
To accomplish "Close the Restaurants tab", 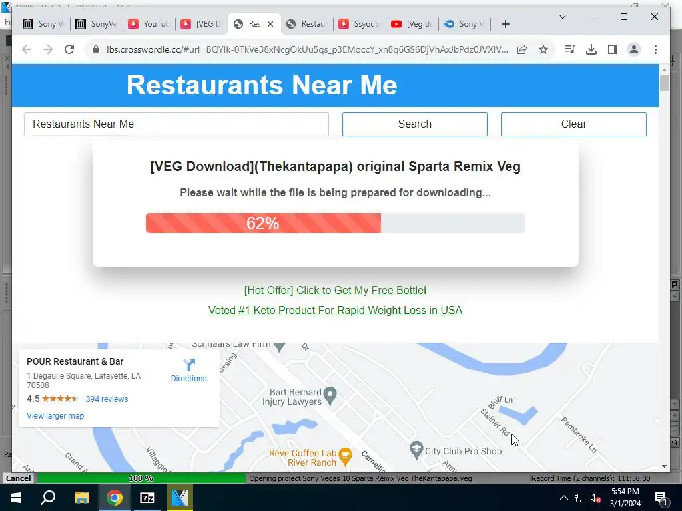I will click(x=270, y=24).
